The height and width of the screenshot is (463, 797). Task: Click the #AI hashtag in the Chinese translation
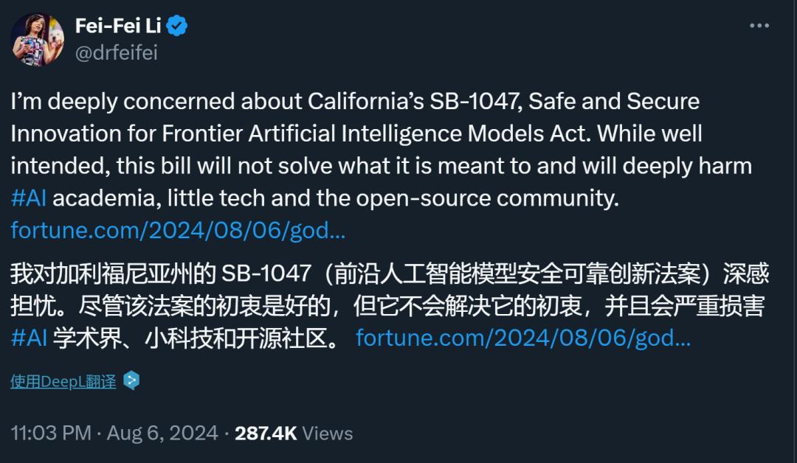click(29, 338)
